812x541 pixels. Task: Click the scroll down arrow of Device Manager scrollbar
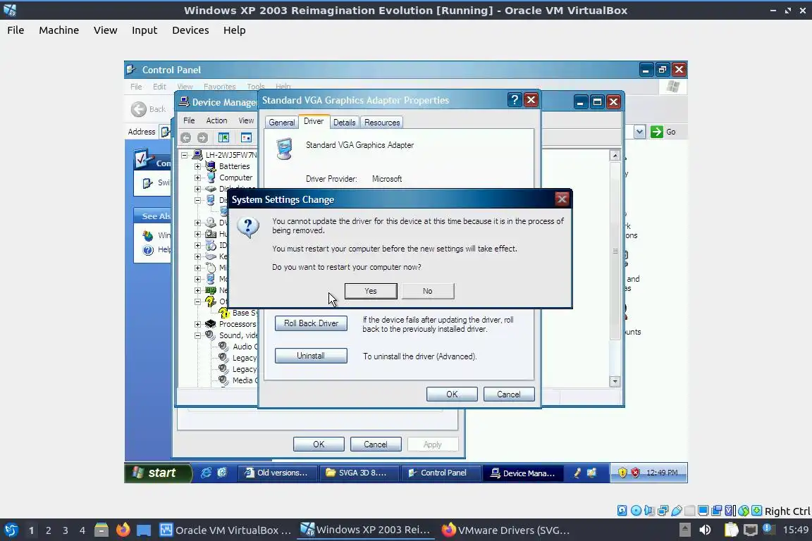coord(615,382)
